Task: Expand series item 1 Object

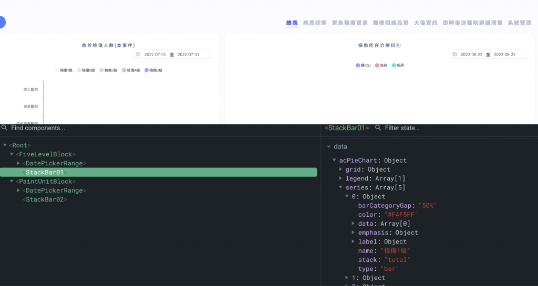Action: point(347,278)
